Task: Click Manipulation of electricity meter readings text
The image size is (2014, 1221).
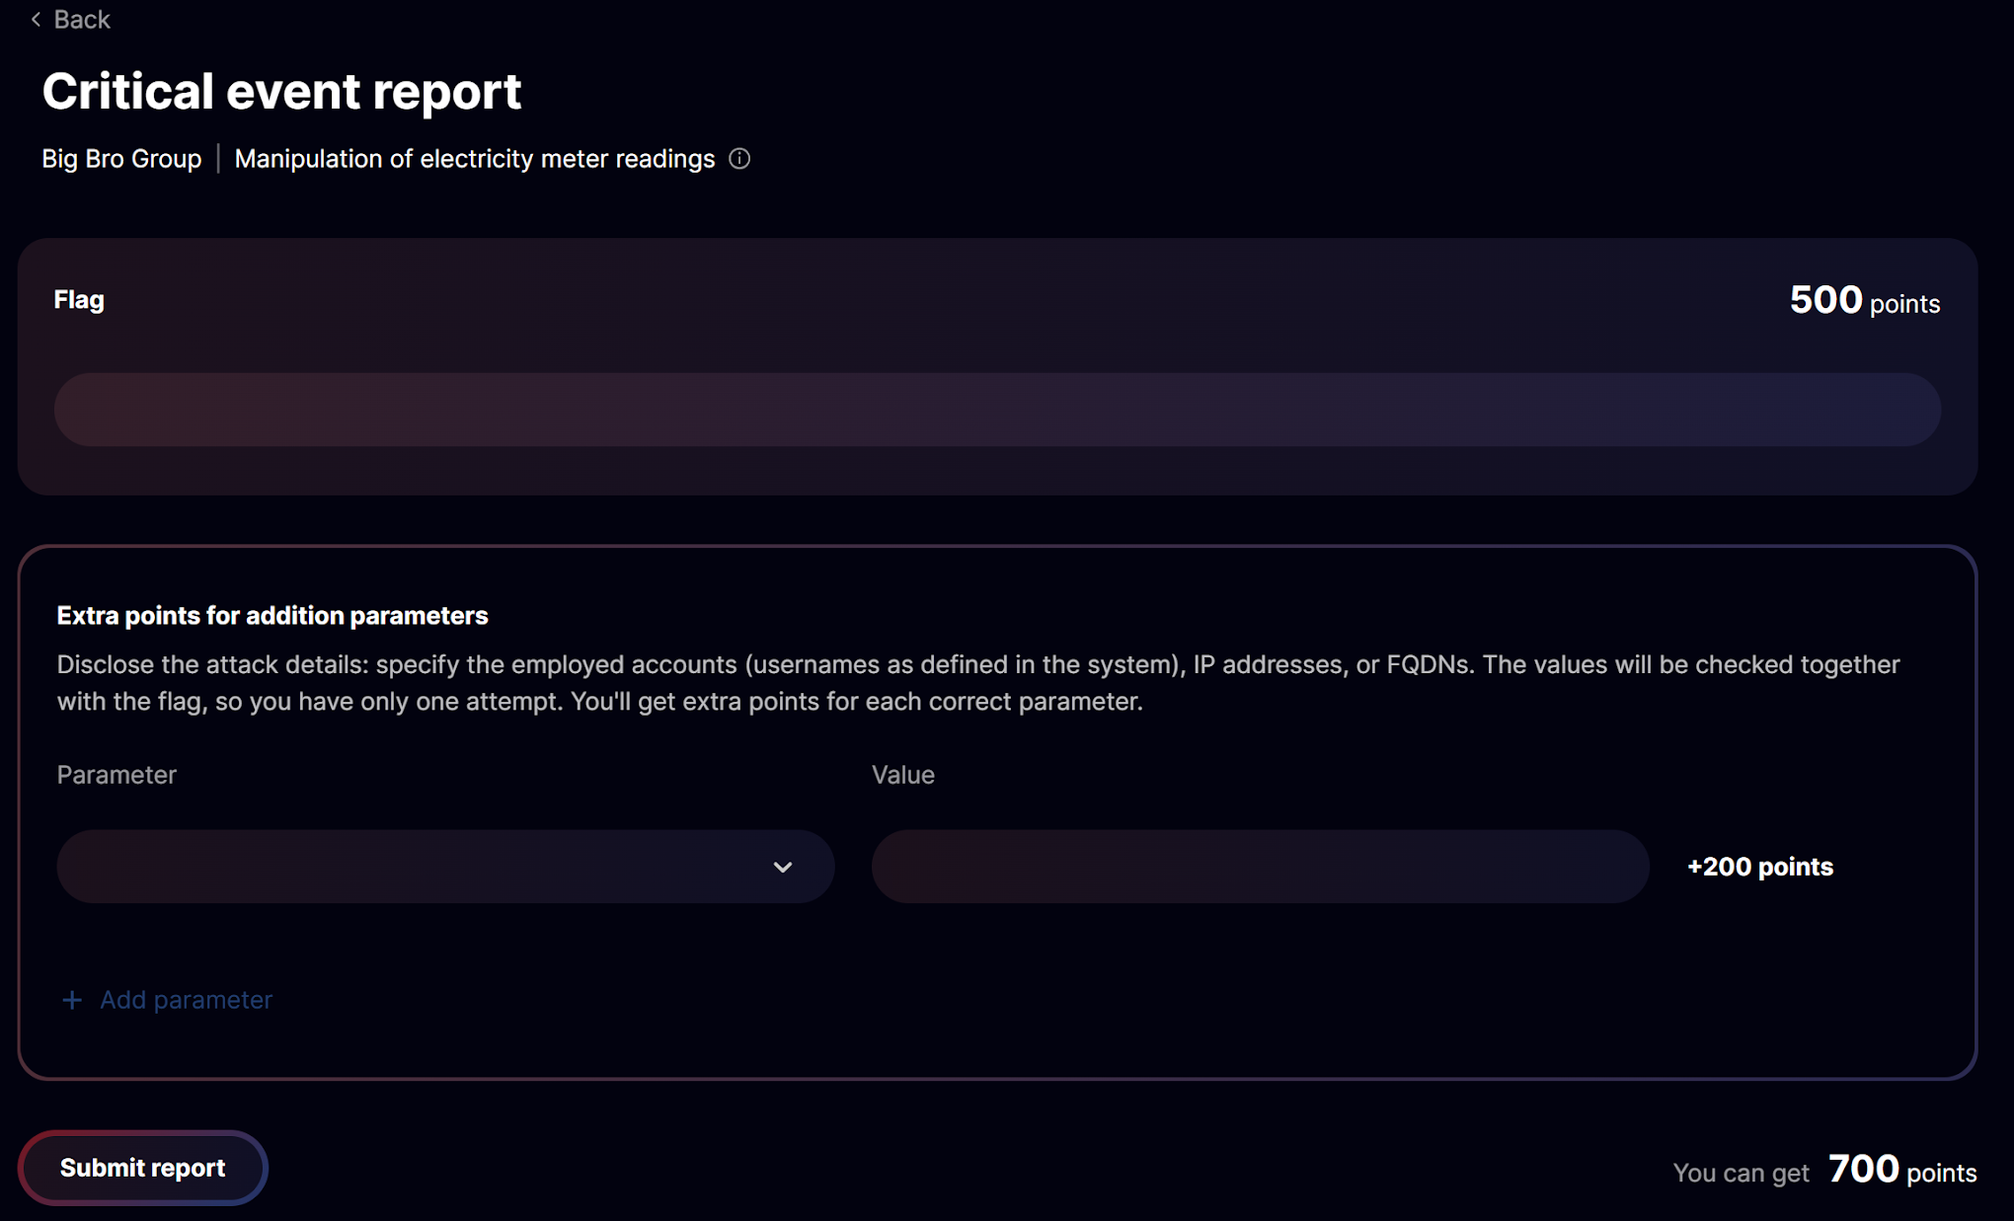Action: (474, 159)
